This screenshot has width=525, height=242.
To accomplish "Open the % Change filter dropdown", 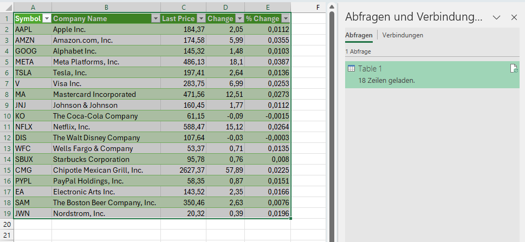I will [x=286, y=19].
